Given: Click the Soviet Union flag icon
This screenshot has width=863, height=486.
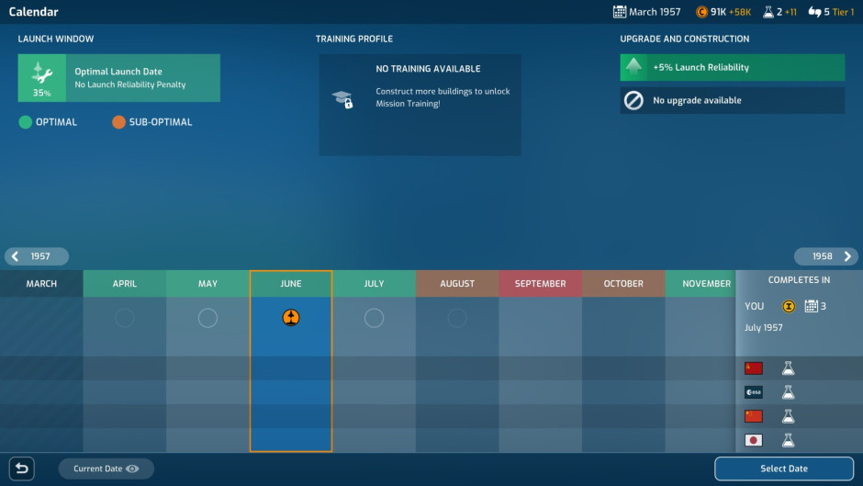Looking at the screenshot, I should 754,368.
